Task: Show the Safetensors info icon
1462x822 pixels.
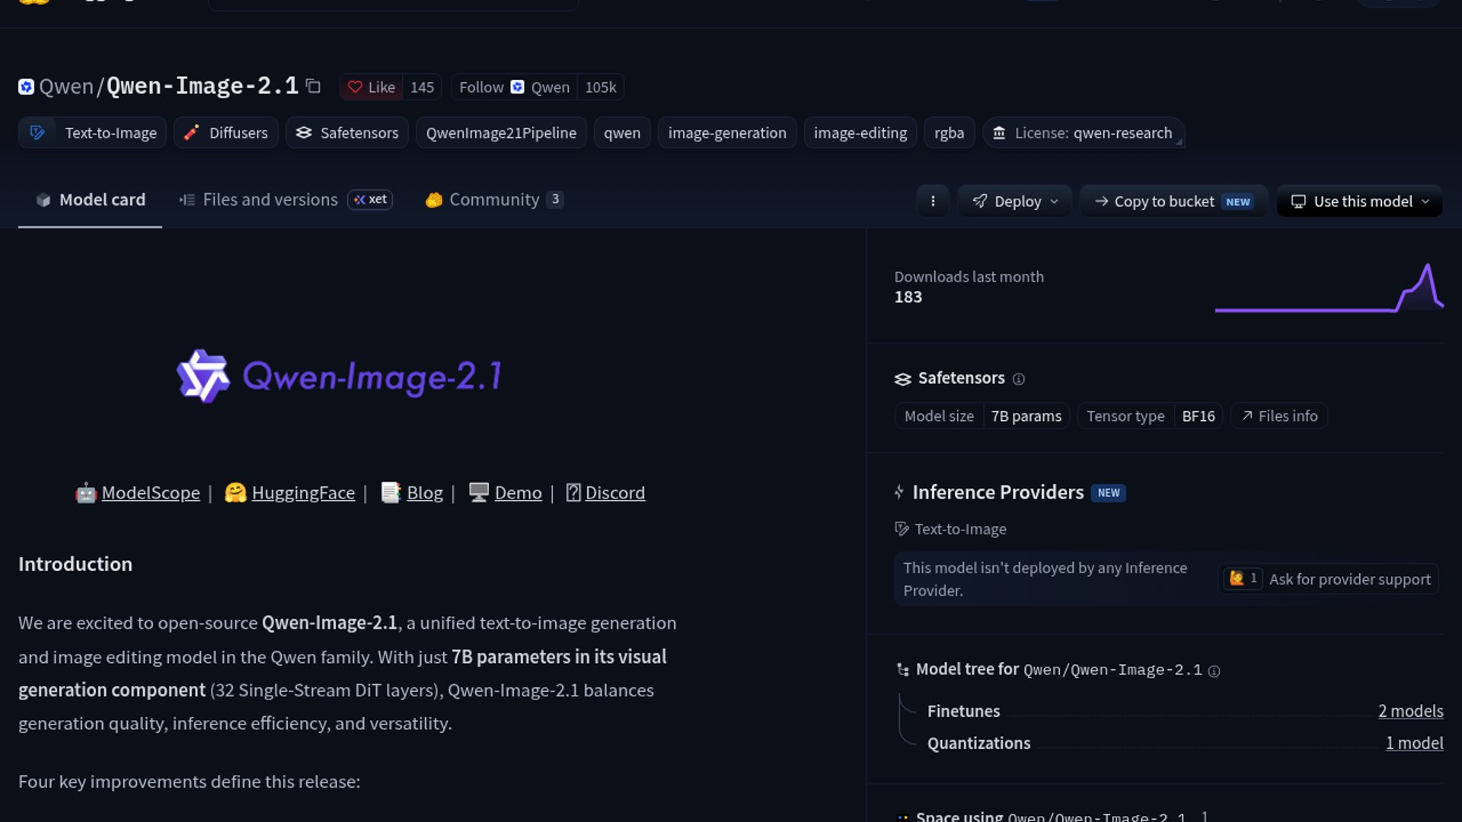Action: [x=1019, y=379]
